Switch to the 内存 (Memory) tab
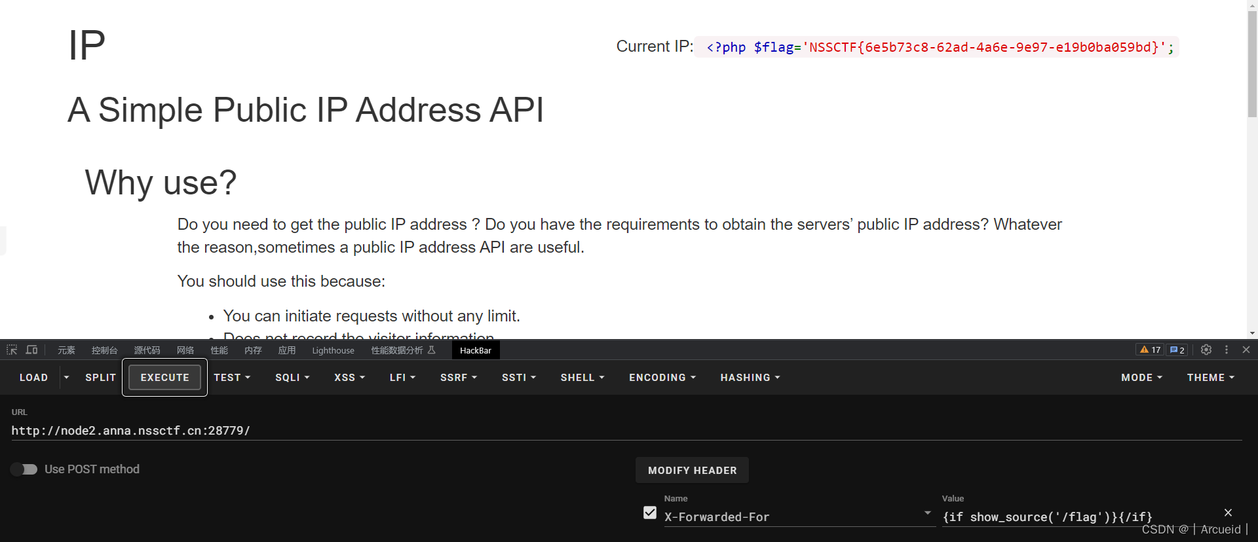This screenshot has width=1258, height=542. (253, 350)
